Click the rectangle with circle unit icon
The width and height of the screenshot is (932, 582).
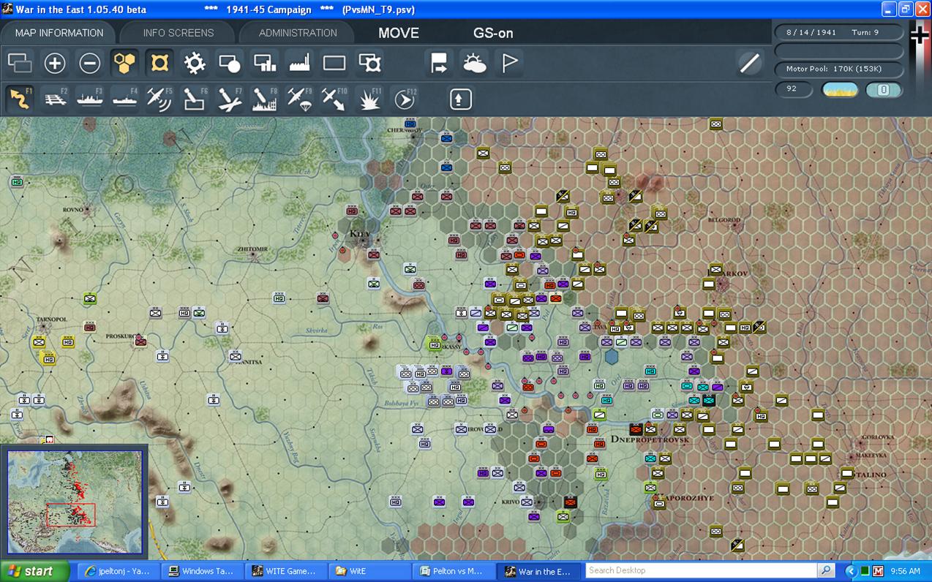click(230, 63)
